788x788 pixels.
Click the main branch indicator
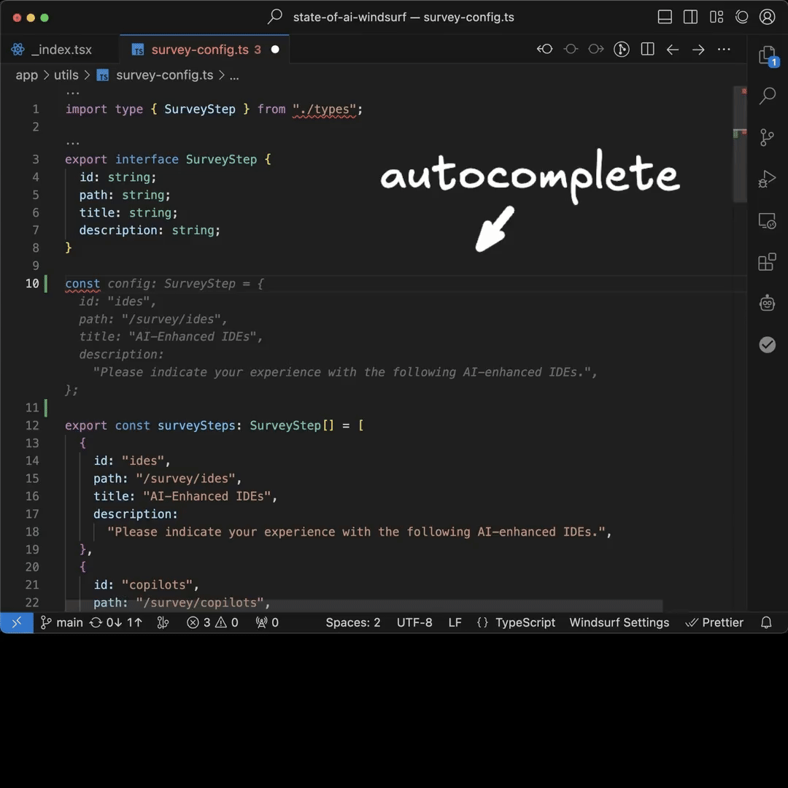(62, 622)
